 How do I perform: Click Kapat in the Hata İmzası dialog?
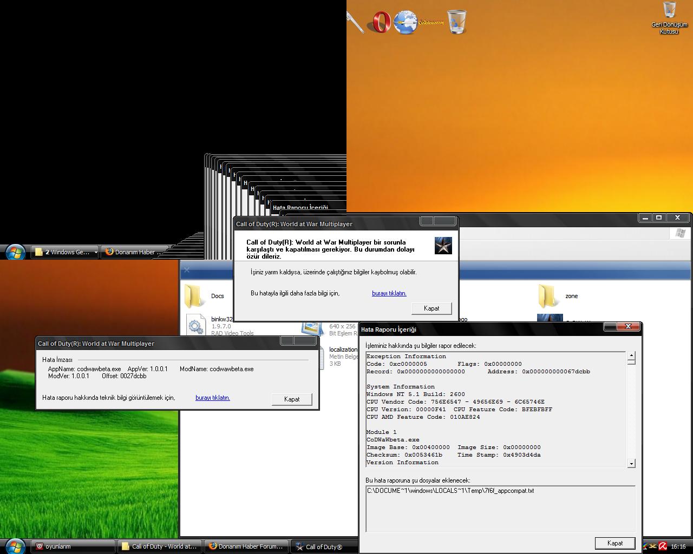(292, 399)
